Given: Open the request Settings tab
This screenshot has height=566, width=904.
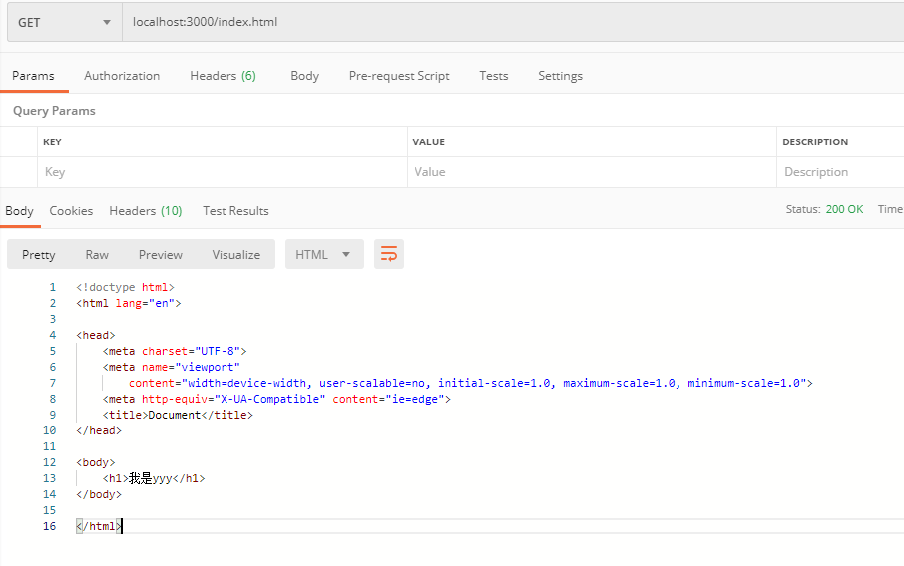Looking at the screenshot, I should tap(560, 76).
